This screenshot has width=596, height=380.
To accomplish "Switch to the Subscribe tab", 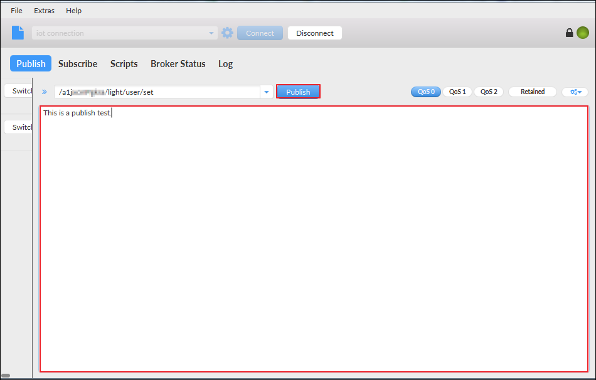I will click(x=77, y=63).
